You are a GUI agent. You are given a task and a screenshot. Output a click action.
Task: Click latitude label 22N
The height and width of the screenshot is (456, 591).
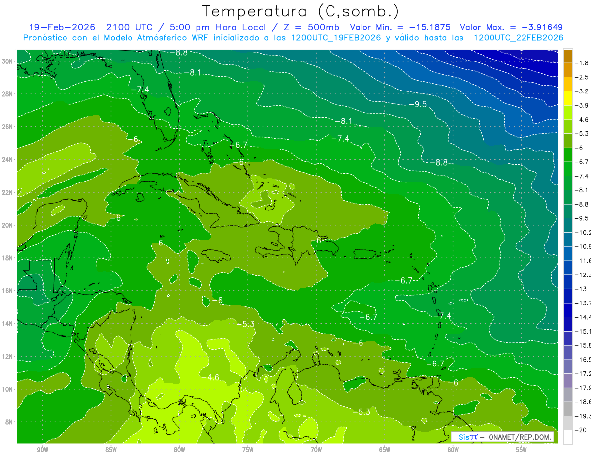pyautogui.click(x=7, y=192)
